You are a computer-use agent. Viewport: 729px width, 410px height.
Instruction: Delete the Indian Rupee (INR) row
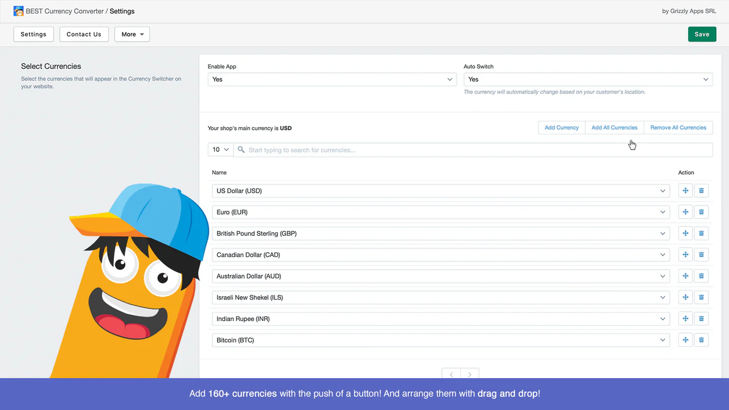point(701,319)
